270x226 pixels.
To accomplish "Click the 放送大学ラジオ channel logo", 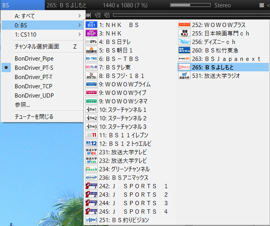I will pyautogui.click(x=184, y=76).
